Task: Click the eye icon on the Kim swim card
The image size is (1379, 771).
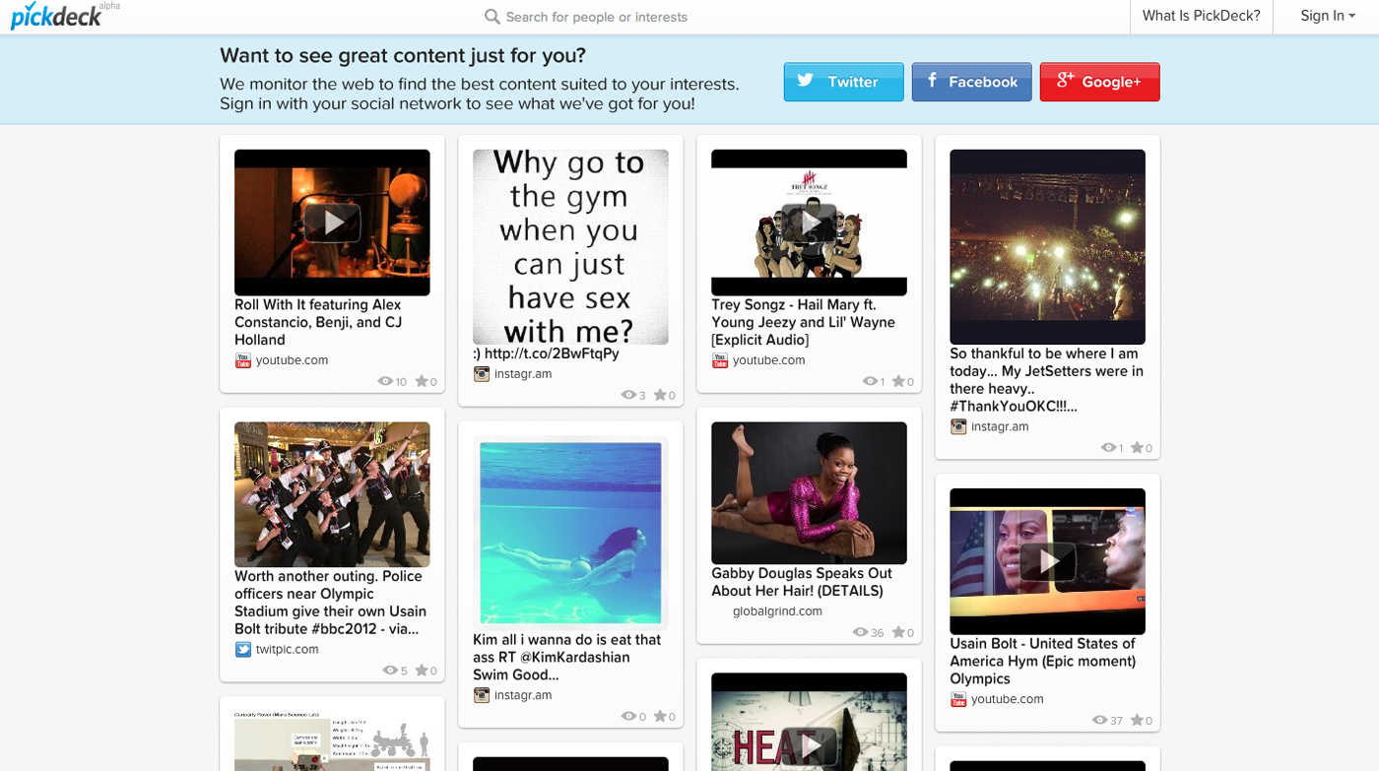Action: click(x=628, y=717)
